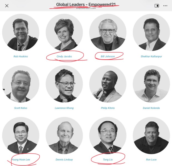Screen dimensions: 172x166
Task: Tap Daniel Kolenda portrait photo
Action: [151, 84]
